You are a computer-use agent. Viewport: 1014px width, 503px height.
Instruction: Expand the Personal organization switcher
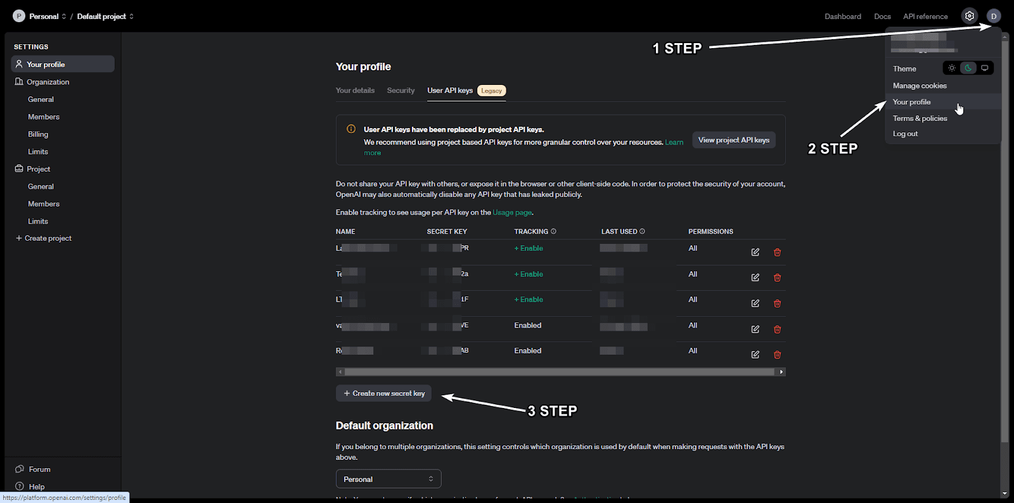[47, 16]
